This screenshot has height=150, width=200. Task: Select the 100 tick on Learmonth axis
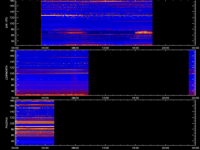12,73
